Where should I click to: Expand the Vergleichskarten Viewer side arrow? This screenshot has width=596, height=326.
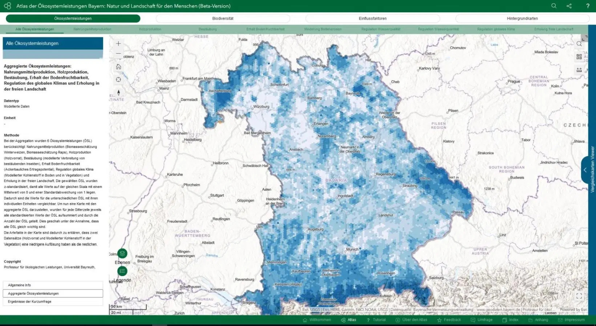point(585,170)
